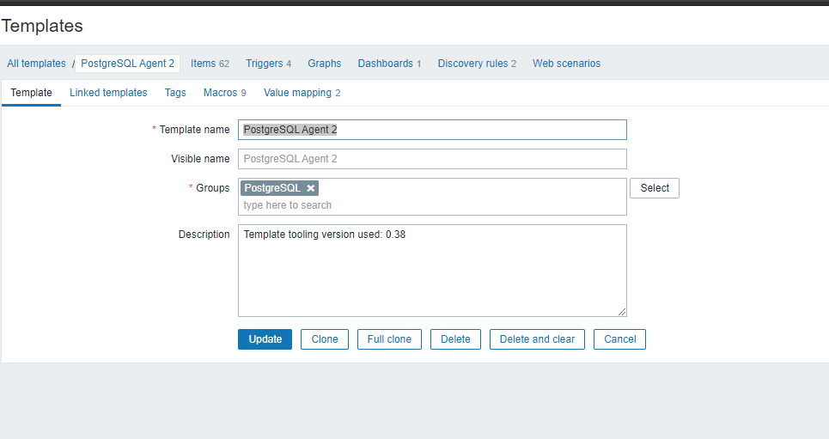Click Delete and clear button
This screenshot has height=439, width=829.
(537, 339)
